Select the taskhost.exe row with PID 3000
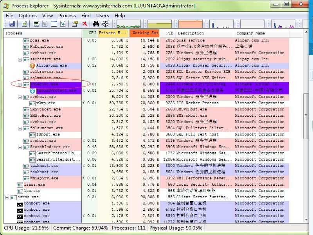Screen dimensions: 313x235 point(146,166)
